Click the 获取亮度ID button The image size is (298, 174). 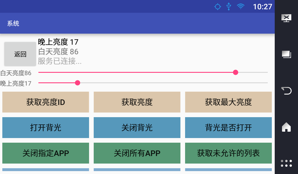(46, 102)
